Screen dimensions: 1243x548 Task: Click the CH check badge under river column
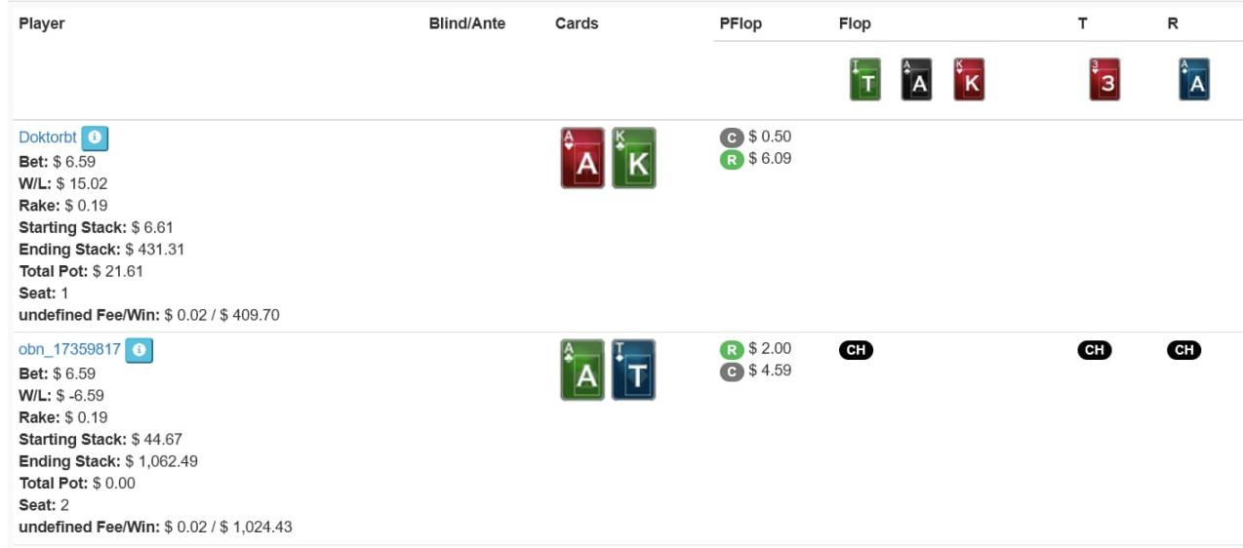coord(1184,350)
